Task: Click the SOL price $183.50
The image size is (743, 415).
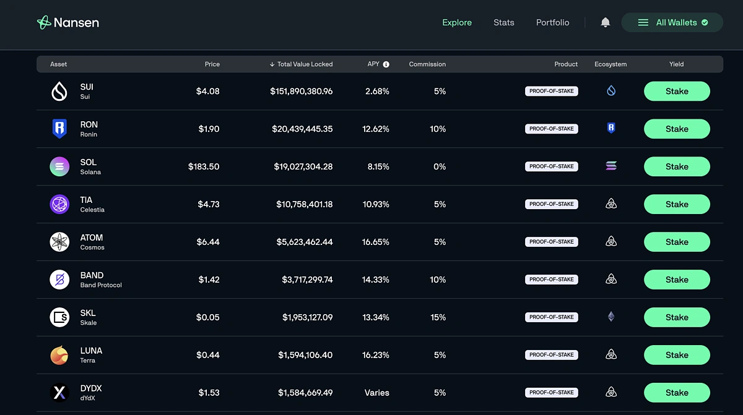Action: [x=204, y=167]
